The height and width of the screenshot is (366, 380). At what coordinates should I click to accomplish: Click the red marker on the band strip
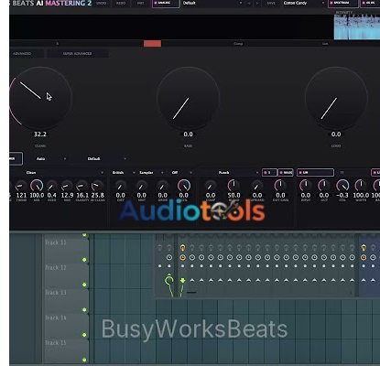(152, 44)
